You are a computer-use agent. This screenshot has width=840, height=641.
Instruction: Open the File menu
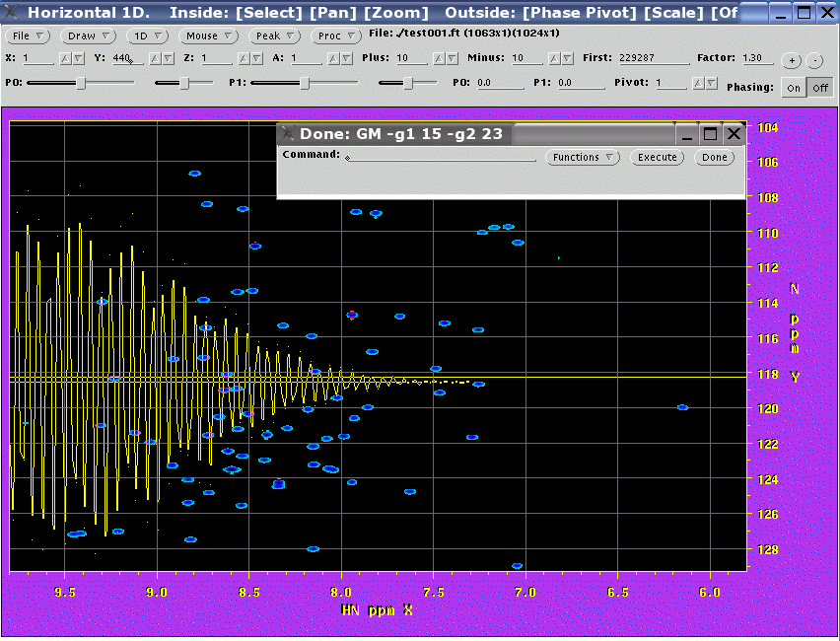[28, 36]
